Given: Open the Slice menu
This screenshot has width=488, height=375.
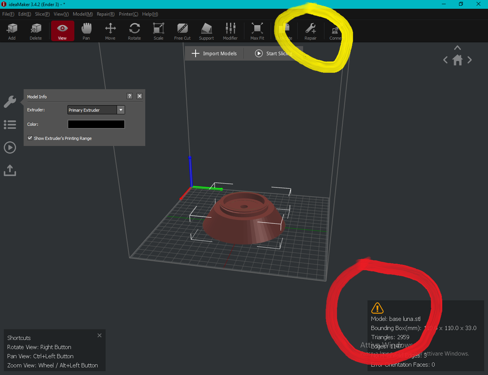Looking at the screenshot, I should tap(42, 14).
